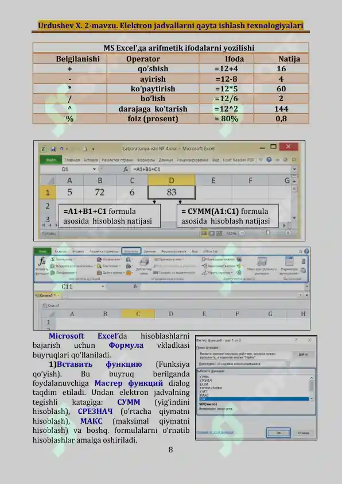Click the undo arrow in quick access toolbar
This screenshot has height=484, width=342.
(61, 149)
